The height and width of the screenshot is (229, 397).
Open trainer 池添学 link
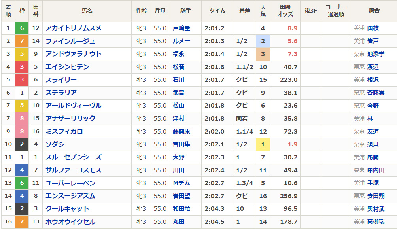(x=376, y=54)
